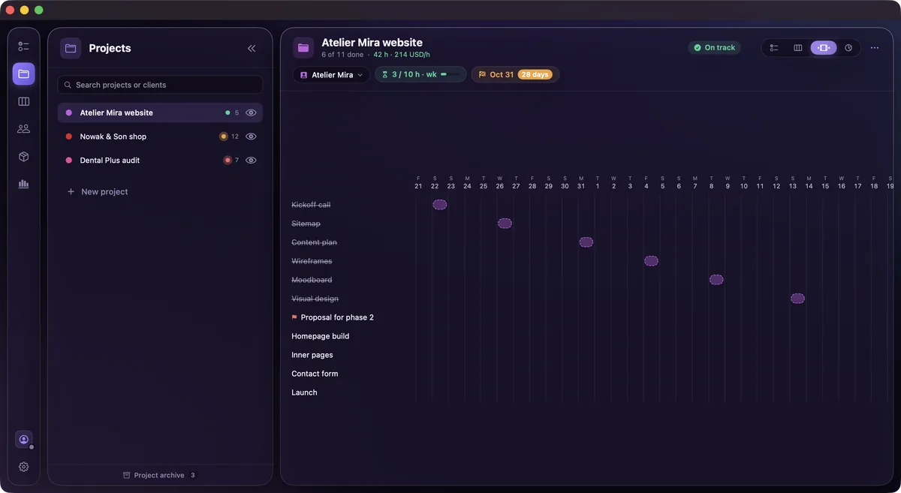
Task: Click the red flag on Proposal for phase 2
Action: click(294, 317)
